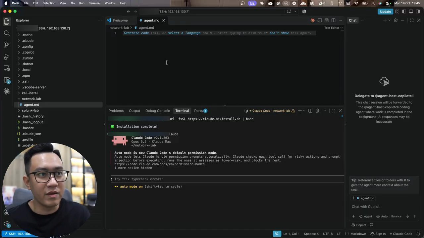Kill the terminal with the trash icon
The width and height of the screenshot is (424, 238).
click(x=317, y=111)
